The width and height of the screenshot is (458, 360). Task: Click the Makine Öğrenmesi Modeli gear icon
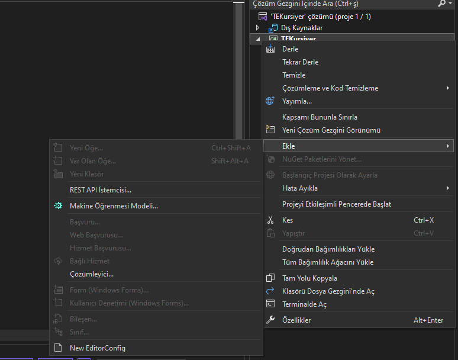pyautogui.click(x=58, y=206)
